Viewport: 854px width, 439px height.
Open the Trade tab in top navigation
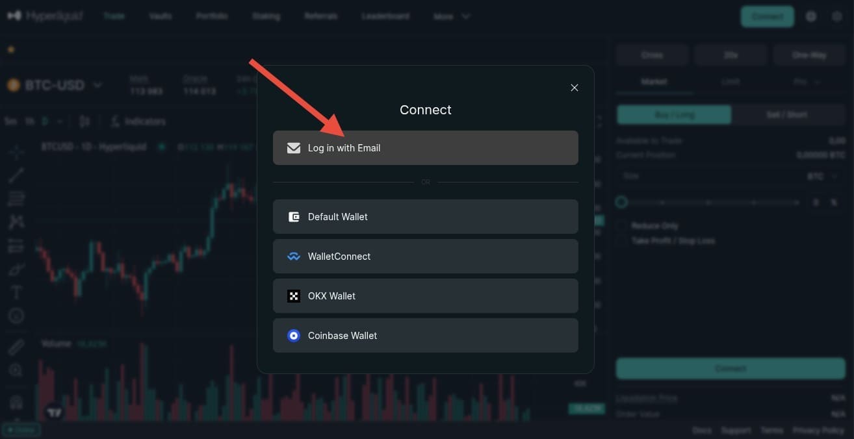tap(114, 16)
